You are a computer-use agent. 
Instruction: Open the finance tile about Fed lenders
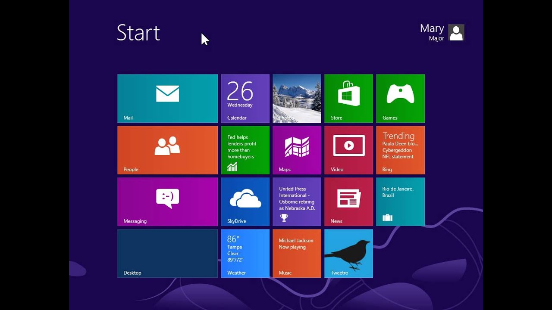(245, 150)
